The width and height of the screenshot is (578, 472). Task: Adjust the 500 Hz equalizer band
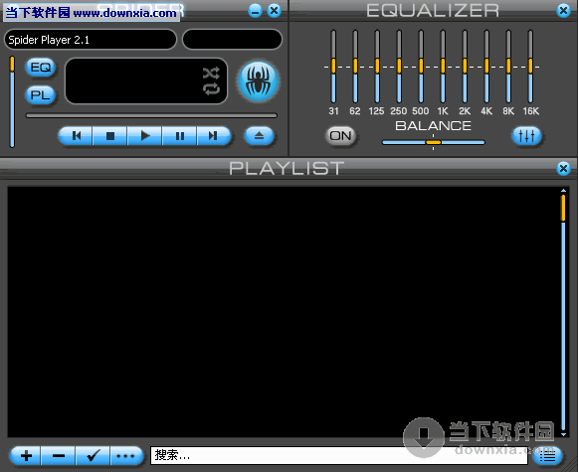421,67
